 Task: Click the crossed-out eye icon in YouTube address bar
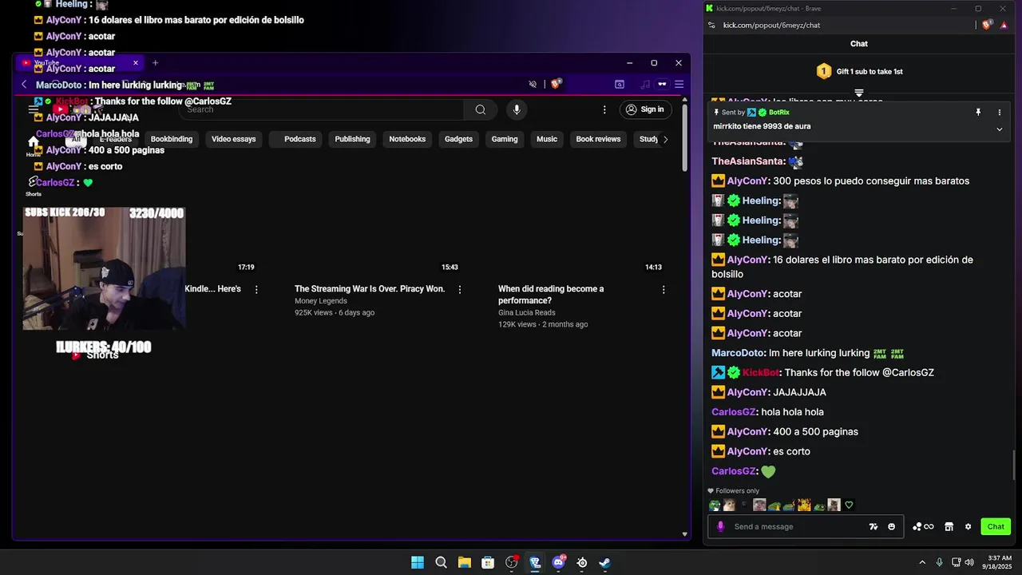(x=533, y=84)
